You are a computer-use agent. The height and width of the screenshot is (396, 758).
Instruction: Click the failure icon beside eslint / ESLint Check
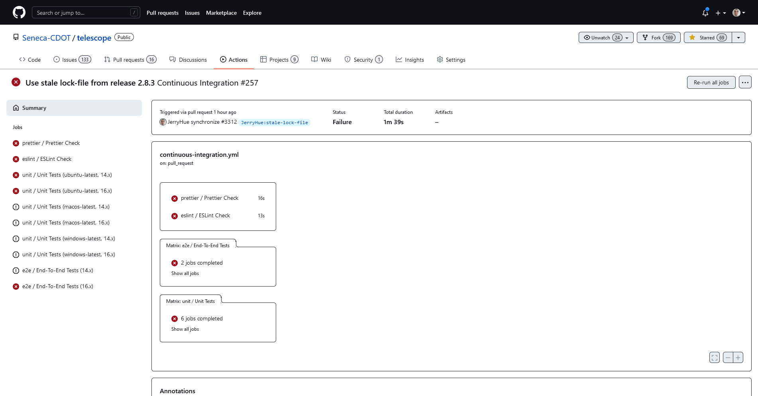[x=16, y=159]
